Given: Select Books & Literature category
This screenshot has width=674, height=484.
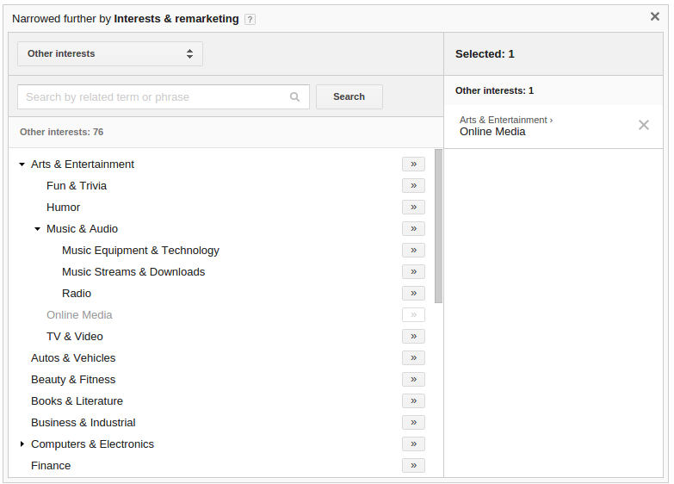Looking at the screenshot, I should (x=77, y=401).
